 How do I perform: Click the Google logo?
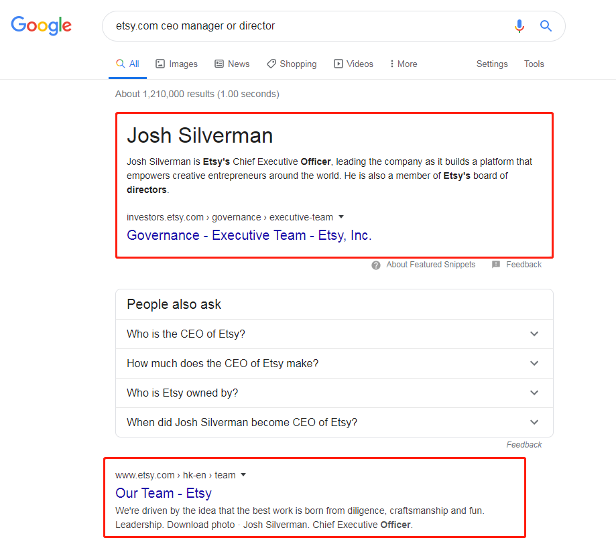click(42, 25)
